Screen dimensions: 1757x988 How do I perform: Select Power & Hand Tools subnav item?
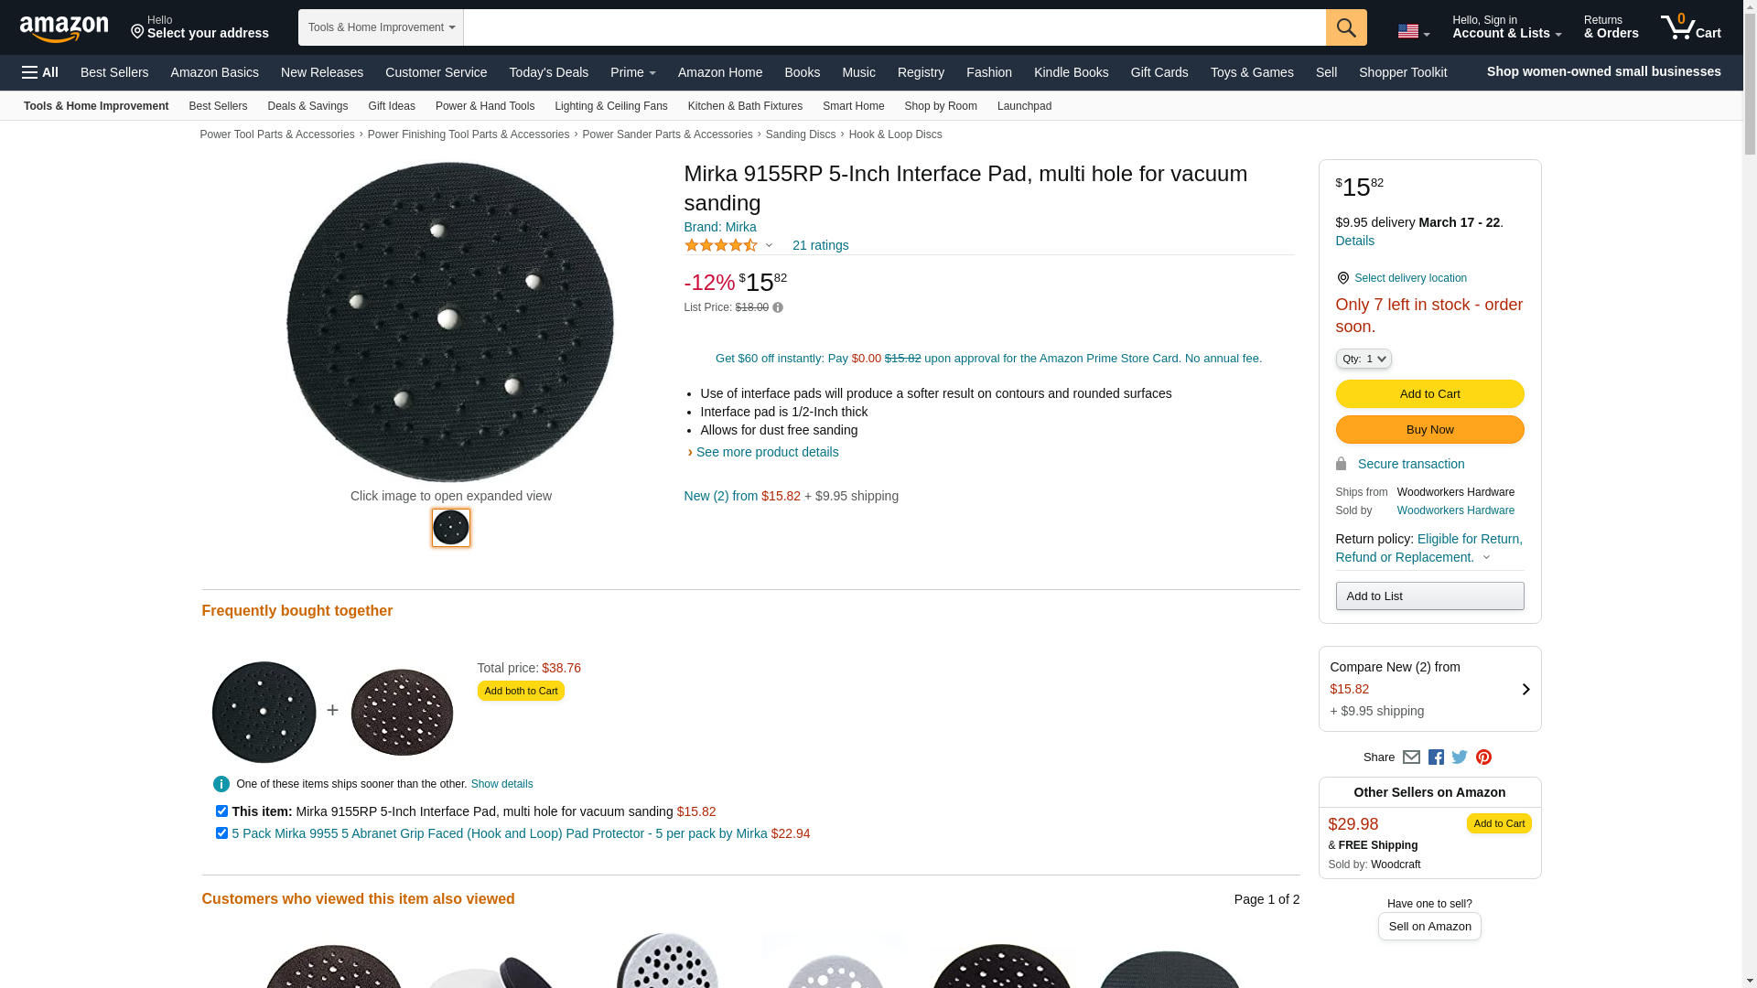click(x=485, y=106)
